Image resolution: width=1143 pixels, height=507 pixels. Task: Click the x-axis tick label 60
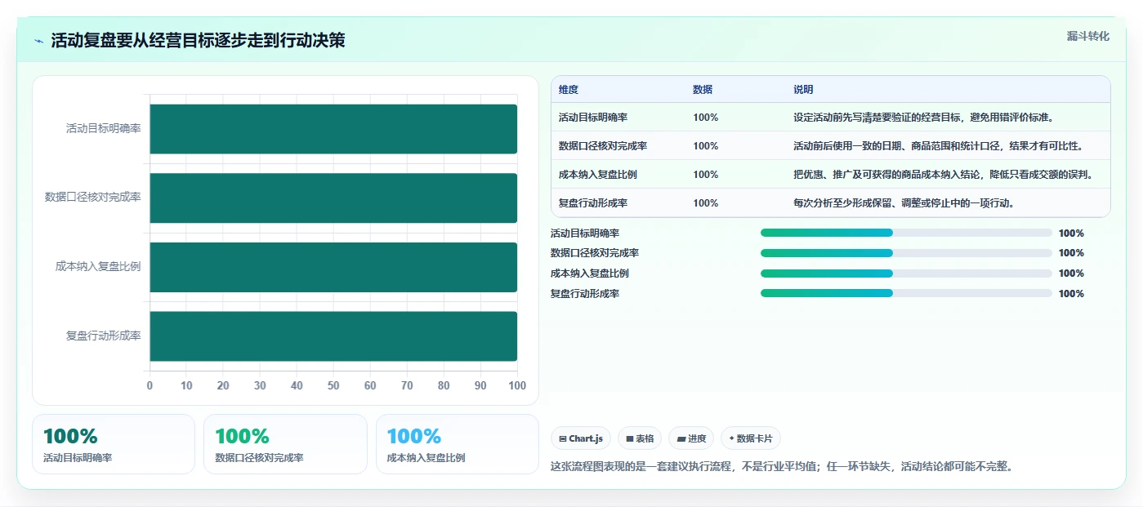point(370,385)
